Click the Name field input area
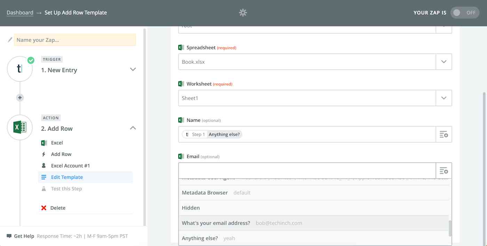487x246 pixels. (307, 134)
